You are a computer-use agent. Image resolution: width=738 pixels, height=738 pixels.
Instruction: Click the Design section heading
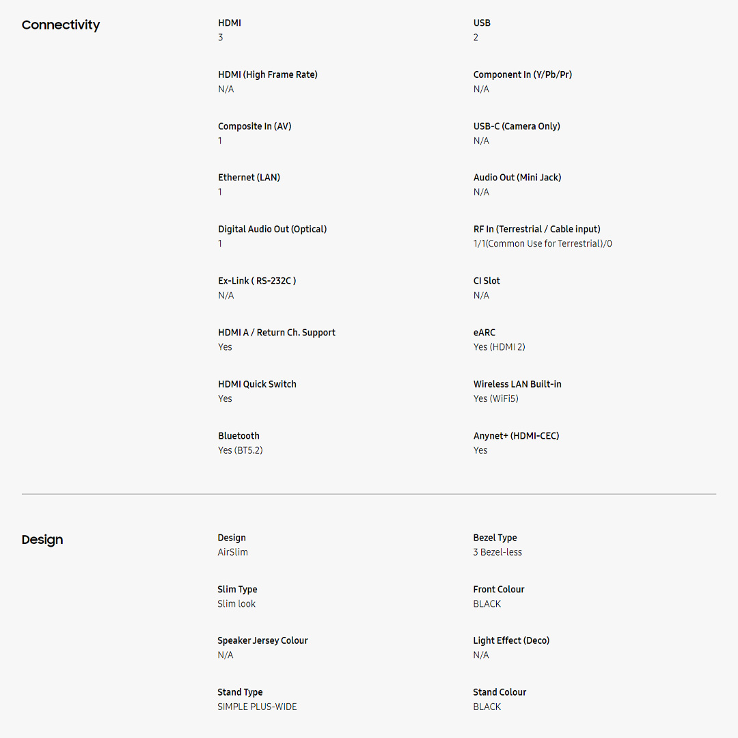[x=42, y=540]
